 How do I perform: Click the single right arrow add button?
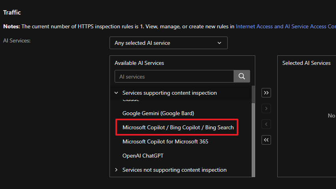(266, 108)
